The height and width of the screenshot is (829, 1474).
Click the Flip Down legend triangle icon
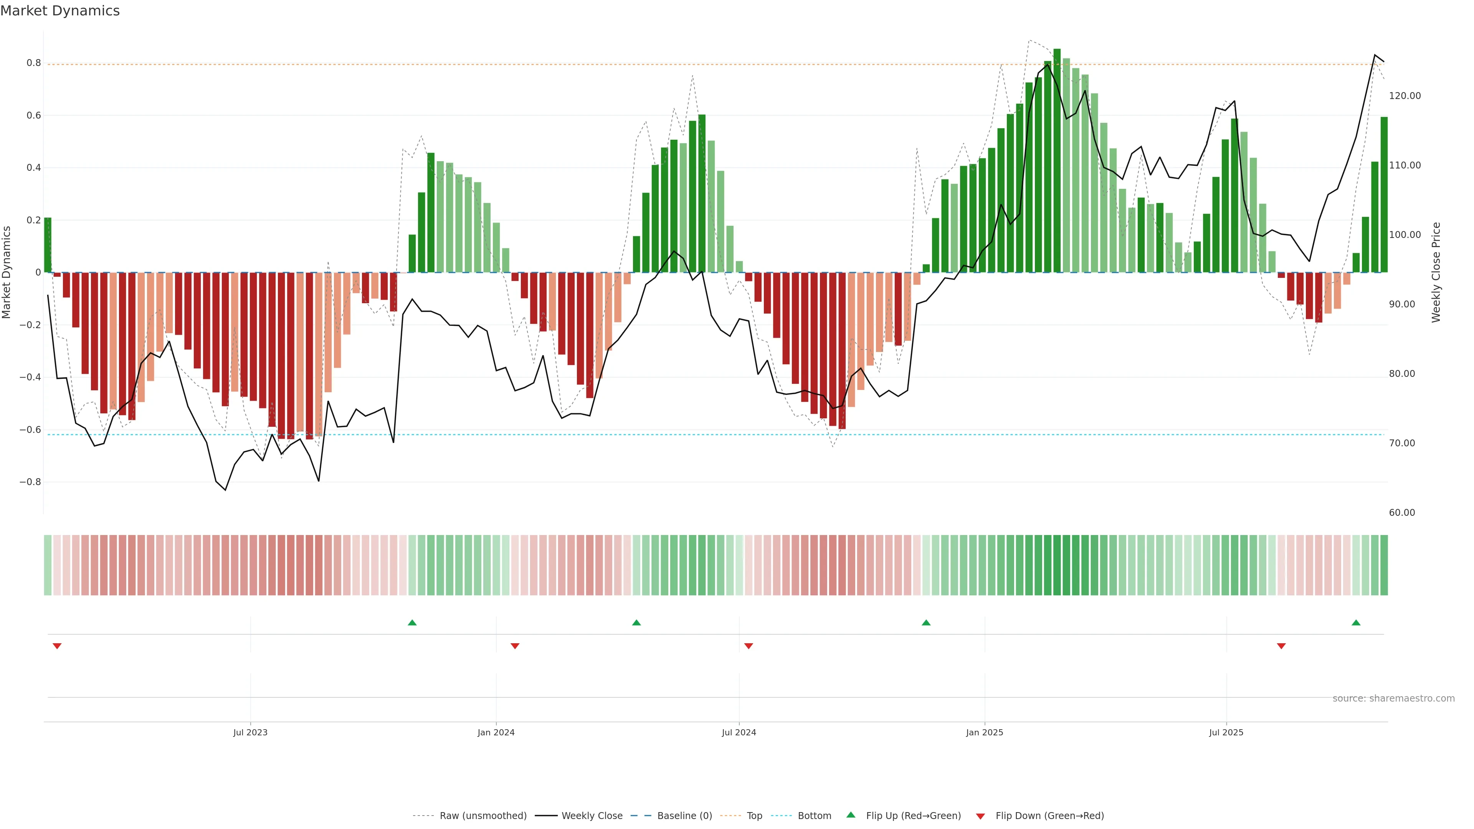click(980, 816)
